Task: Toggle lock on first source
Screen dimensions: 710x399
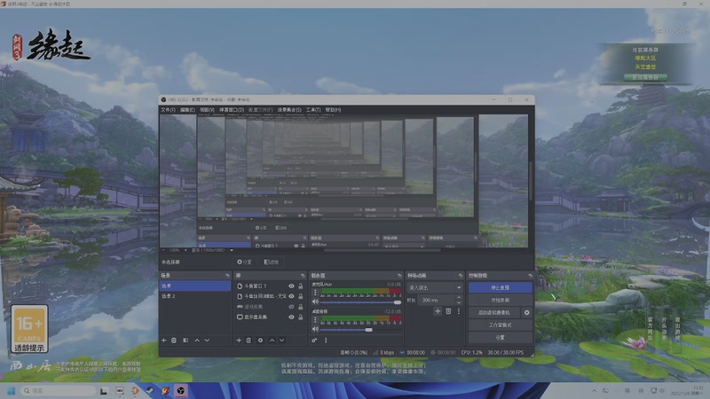Action: pos(301,286)
